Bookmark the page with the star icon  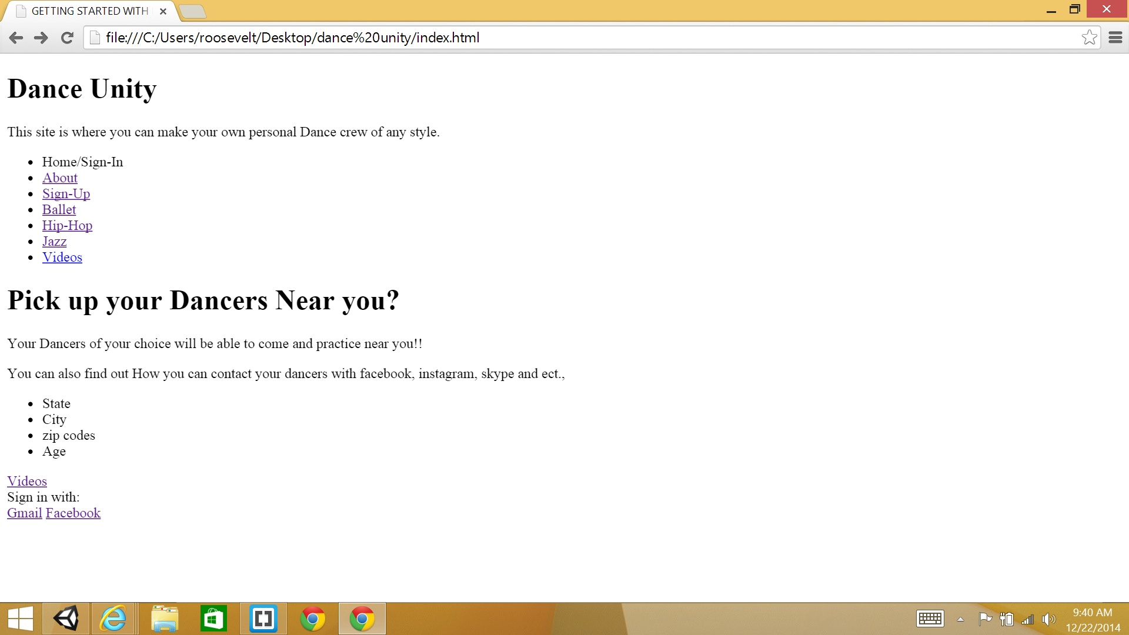click(1089, 38)
